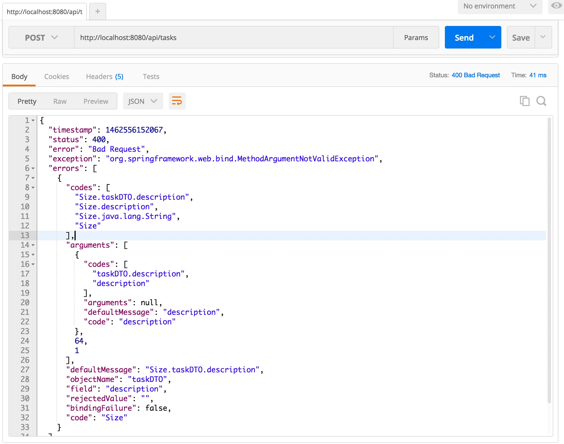Switch to the Preview response view
564x444 pixels.
96,101
